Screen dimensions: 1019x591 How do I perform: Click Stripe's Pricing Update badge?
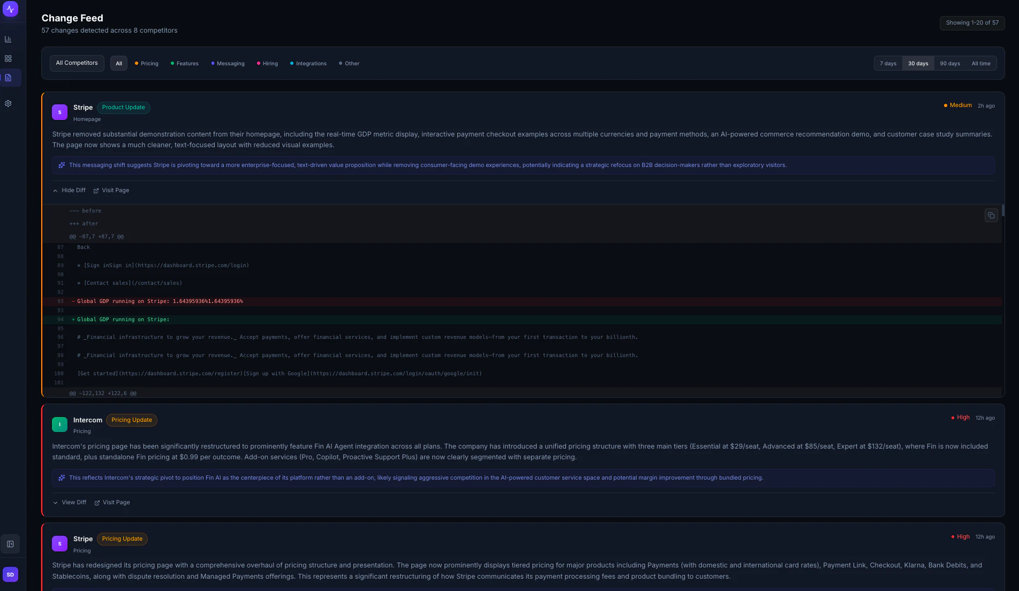coord(122,539)
